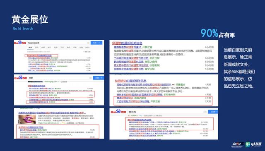Click the 91获客 logo on the slide
265x151 pixels.
click(x=254, y=144)
